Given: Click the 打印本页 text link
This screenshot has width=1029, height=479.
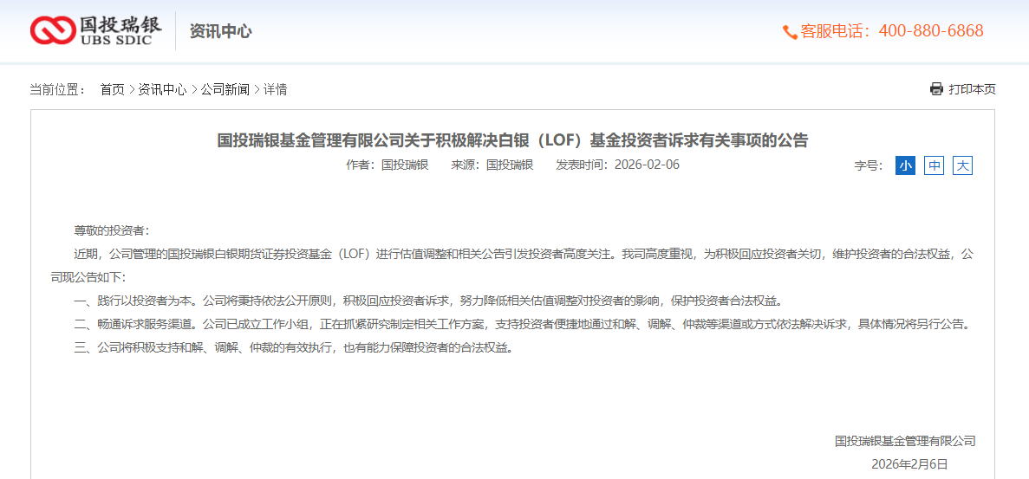Looking at the screenshot, I should [972, 89].
